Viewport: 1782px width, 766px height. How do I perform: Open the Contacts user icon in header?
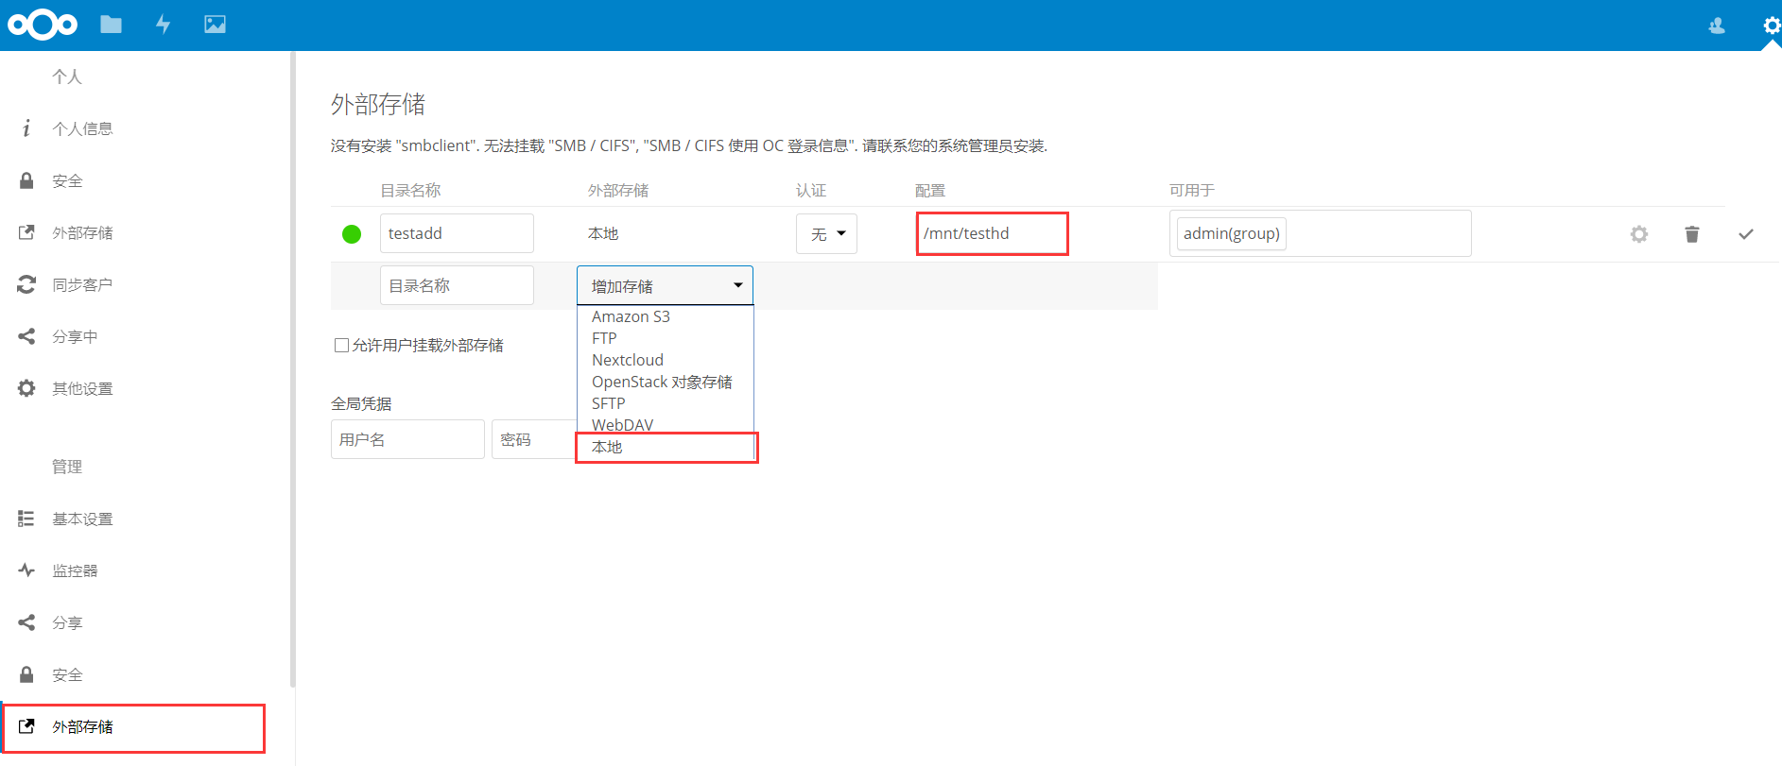tap(1717, 26)
